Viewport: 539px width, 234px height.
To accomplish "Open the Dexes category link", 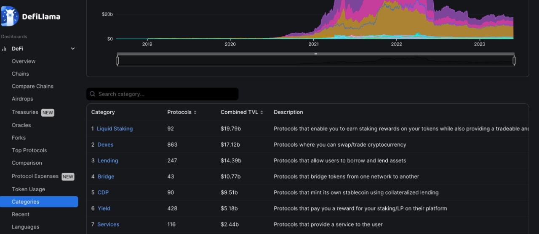I will pos(105,145).
